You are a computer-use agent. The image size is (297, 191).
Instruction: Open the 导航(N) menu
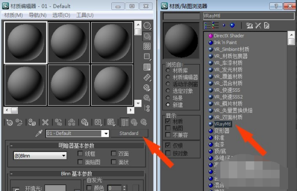coord(38,15)
